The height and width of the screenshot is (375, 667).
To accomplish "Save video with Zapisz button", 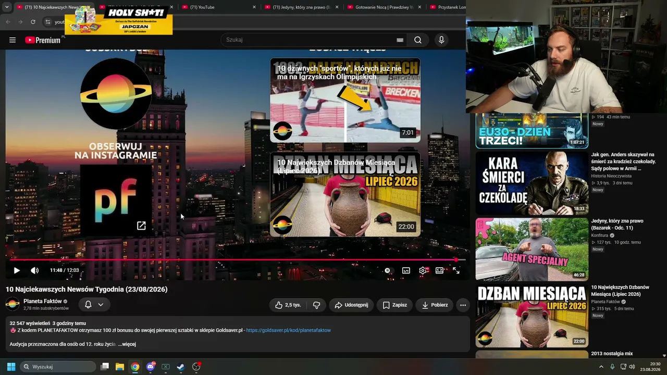I will coord(394,305).
